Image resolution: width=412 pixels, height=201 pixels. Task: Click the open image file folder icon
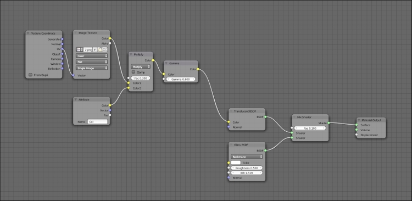coord(100,49)
